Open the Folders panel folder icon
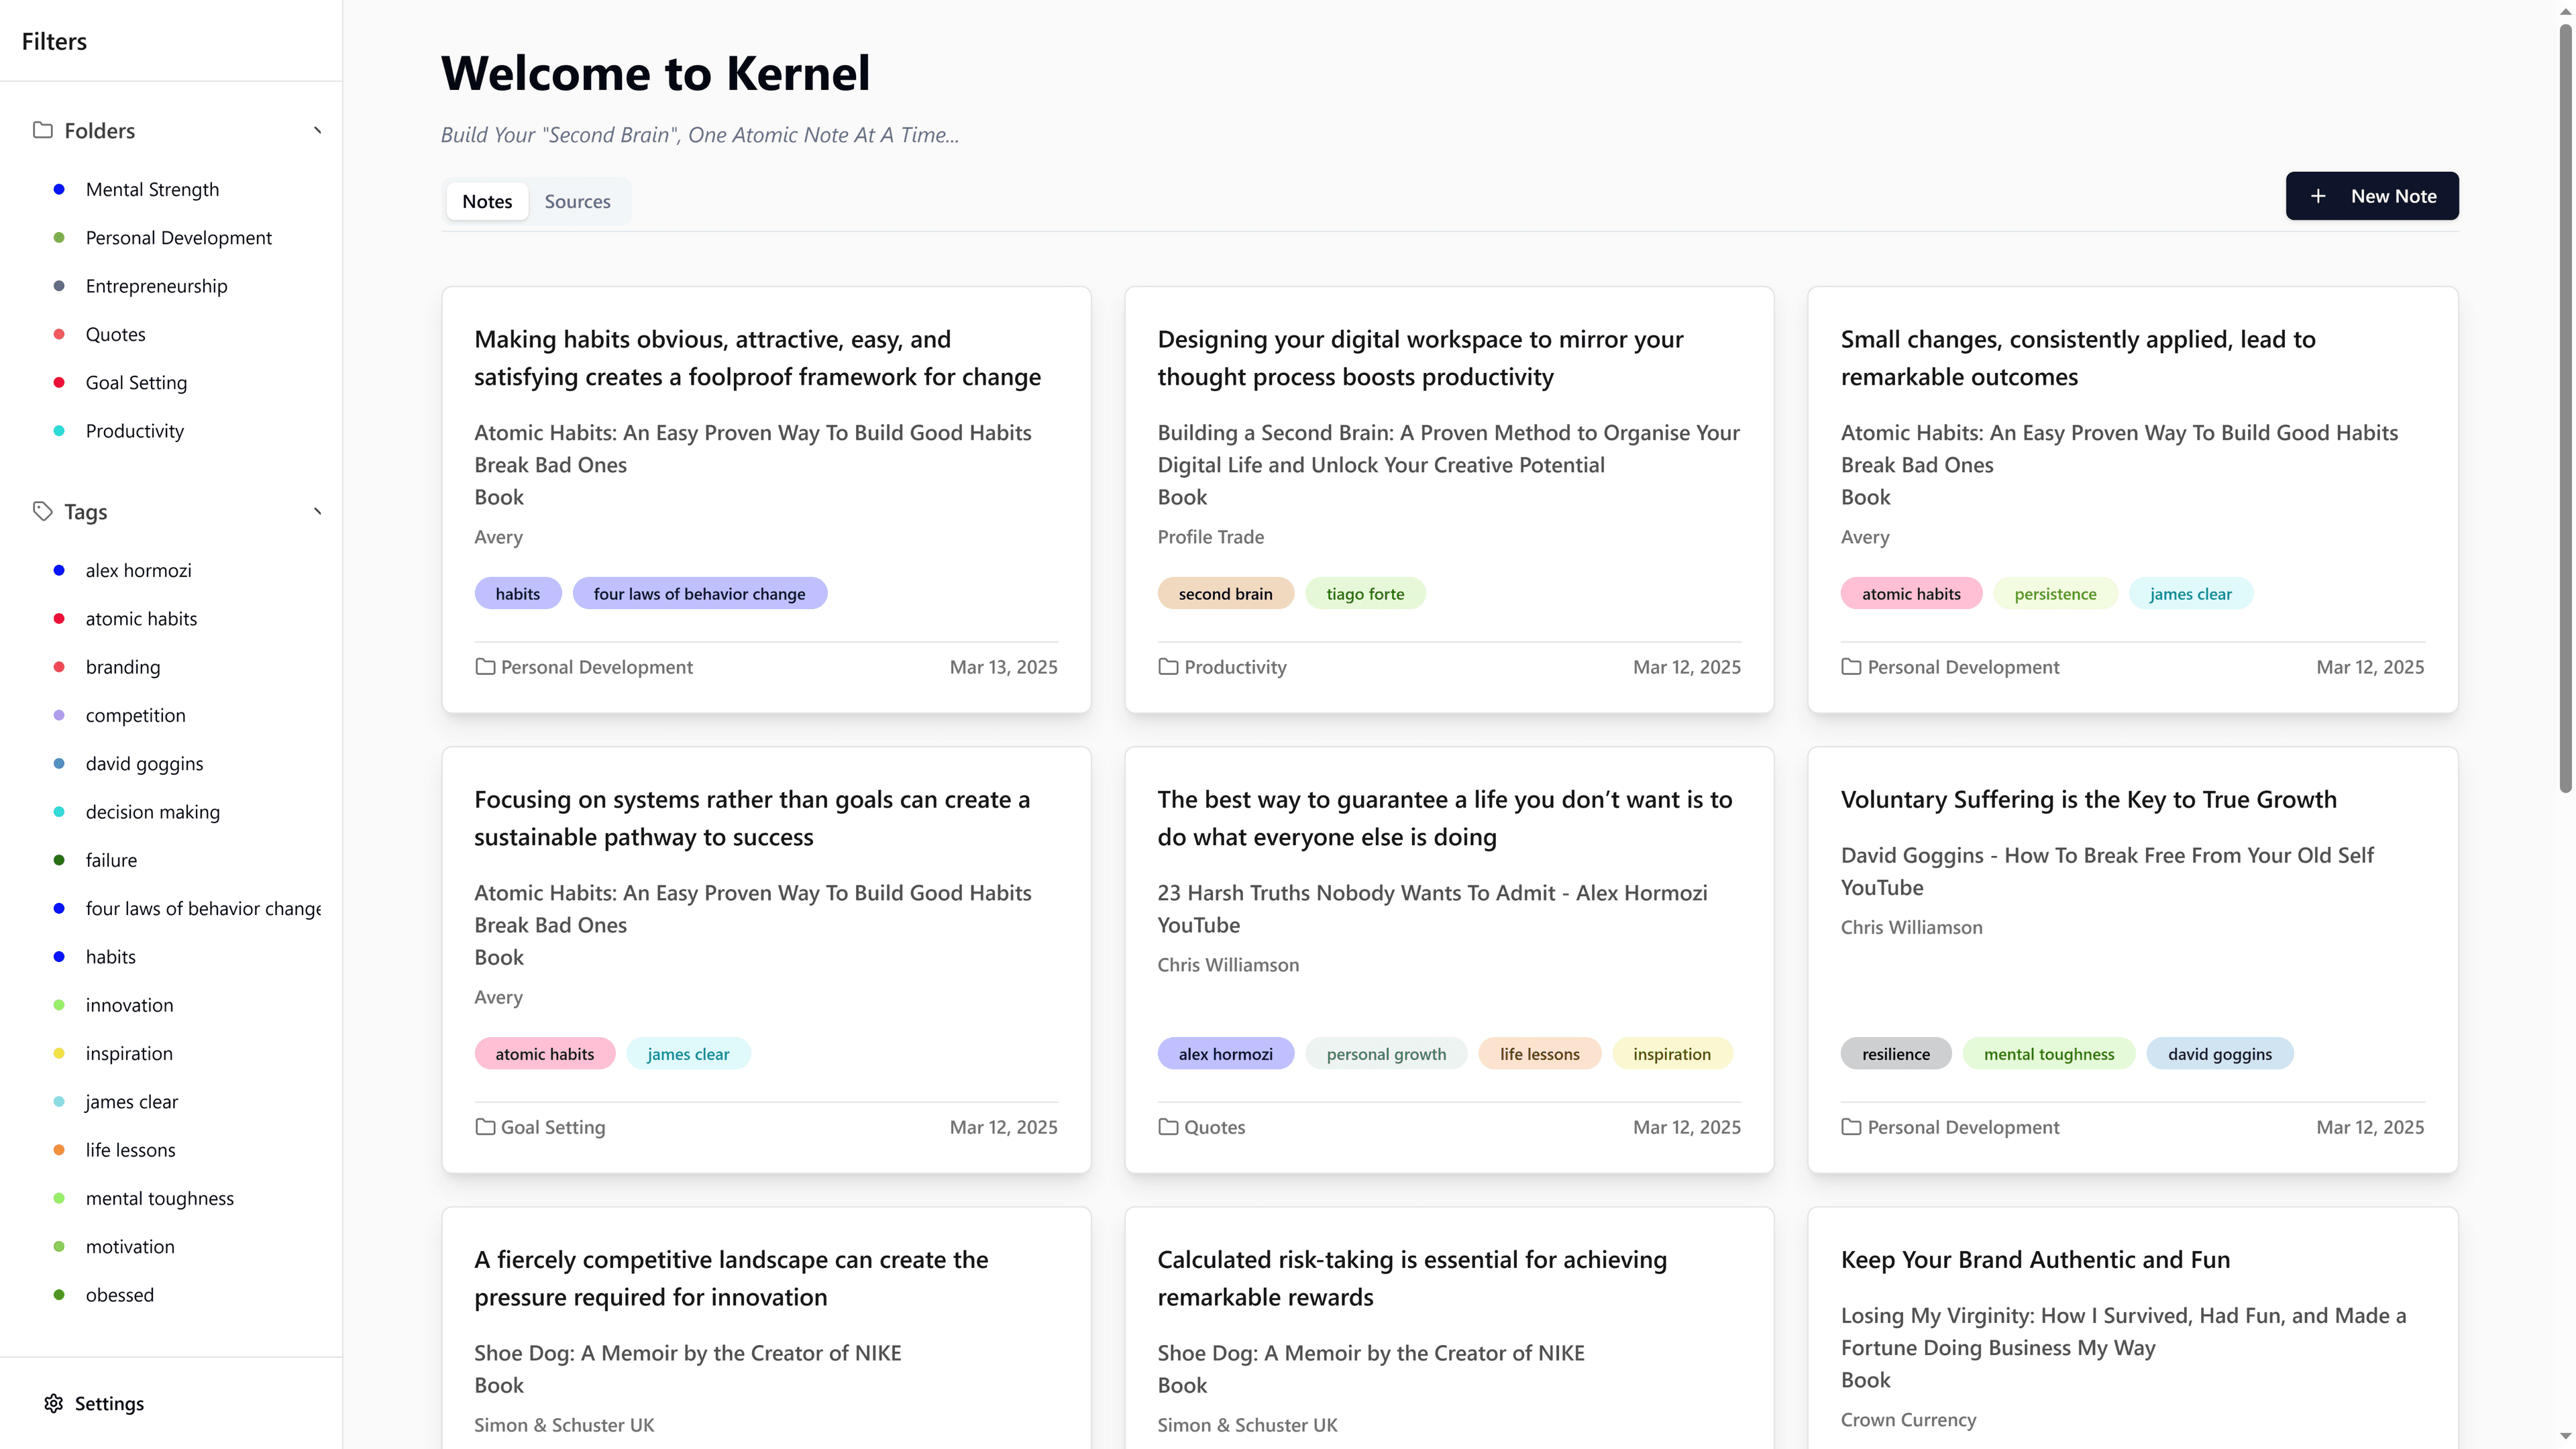This screenshot has width=2576, height=1449. [43, 130]
